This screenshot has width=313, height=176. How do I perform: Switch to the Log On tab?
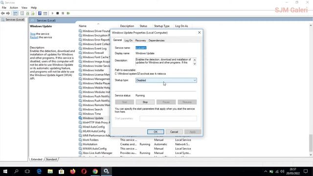128,40
